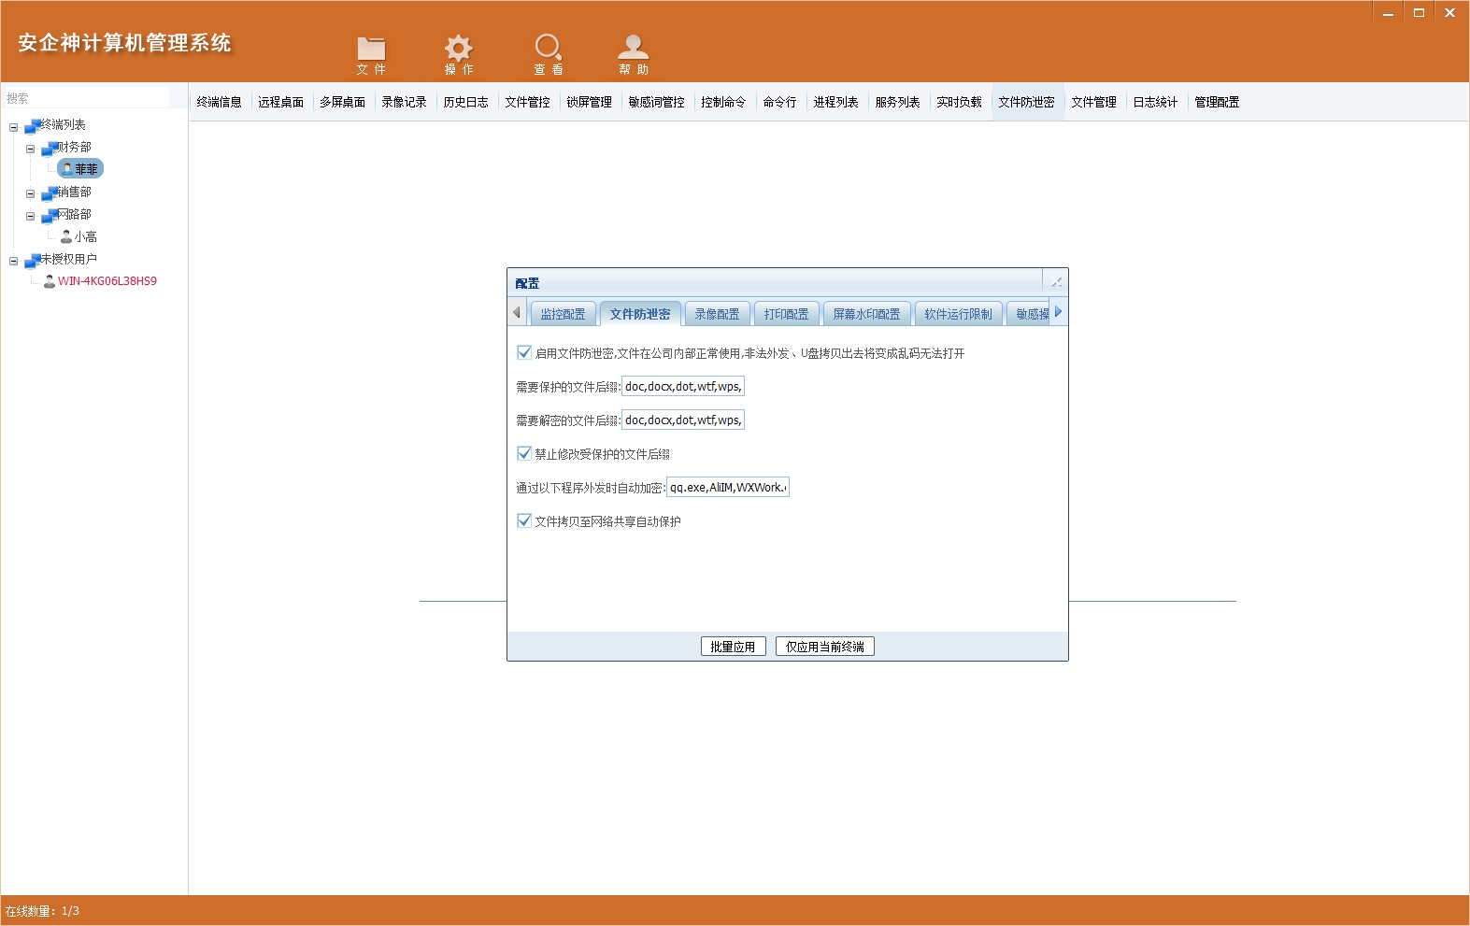Click the 查看 magnifier icon
Screen dimensions: 1470x926
(548, 48)
